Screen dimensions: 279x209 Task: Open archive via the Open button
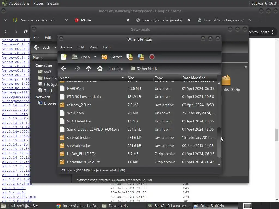coord(81,57)
